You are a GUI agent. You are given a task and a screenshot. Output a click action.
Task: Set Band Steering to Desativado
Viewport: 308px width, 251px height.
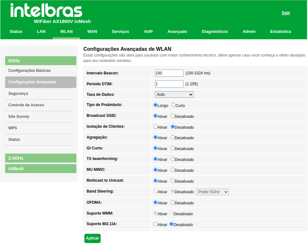173,191
